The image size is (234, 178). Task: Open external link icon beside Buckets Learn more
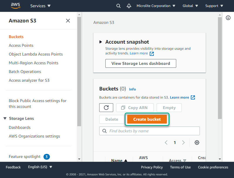(193, 97)
